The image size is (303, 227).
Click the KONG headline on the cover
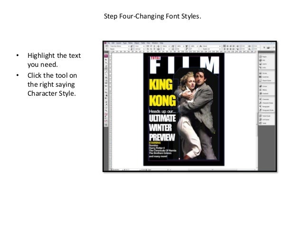[x=162, y=100]
